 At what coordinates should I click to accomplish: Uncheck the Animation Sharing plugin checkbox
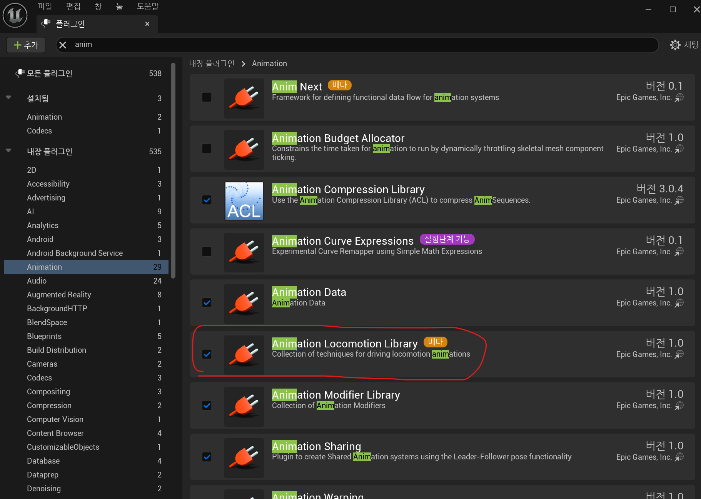[x=207, y=457]
